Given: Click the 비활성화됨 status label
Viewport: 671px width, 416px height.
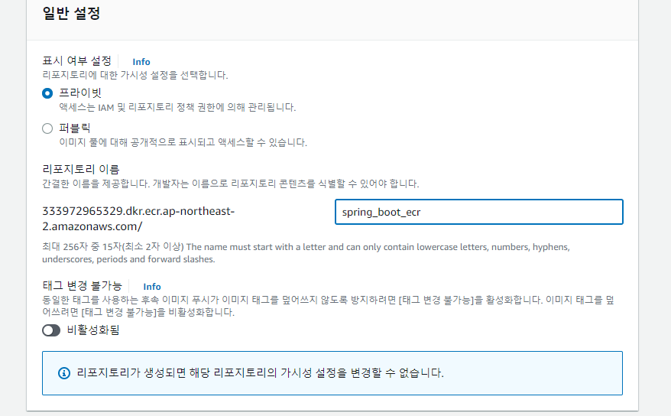Looking at the screenshot, I should (93, 330).
